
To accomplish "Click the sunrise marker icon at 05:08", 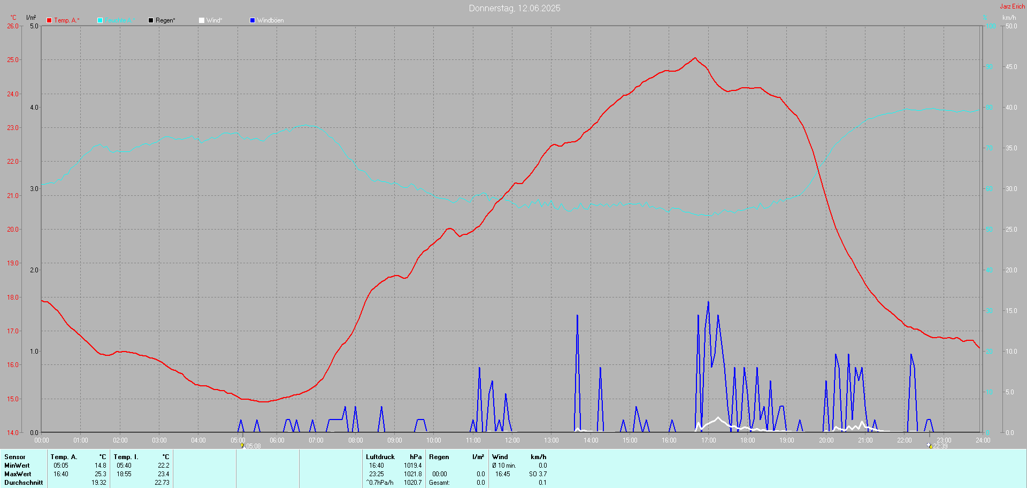I will point(242,445).
